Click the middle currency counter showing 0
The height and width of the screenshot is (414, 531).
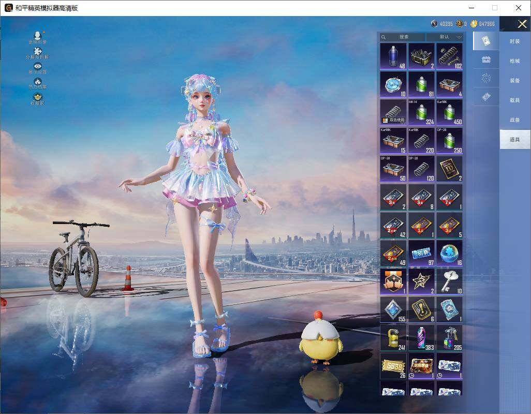coord(461,24)
